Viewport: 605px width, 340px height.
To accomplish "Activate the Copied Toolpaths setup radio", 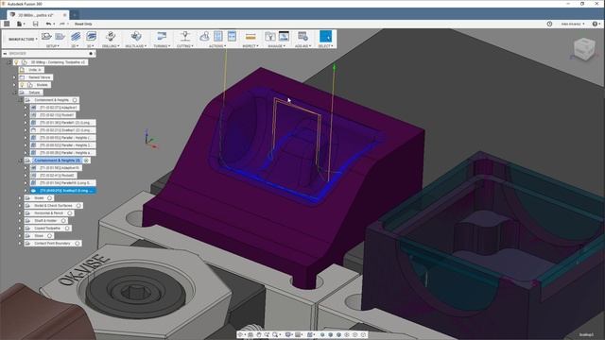I will pos(67,229).
